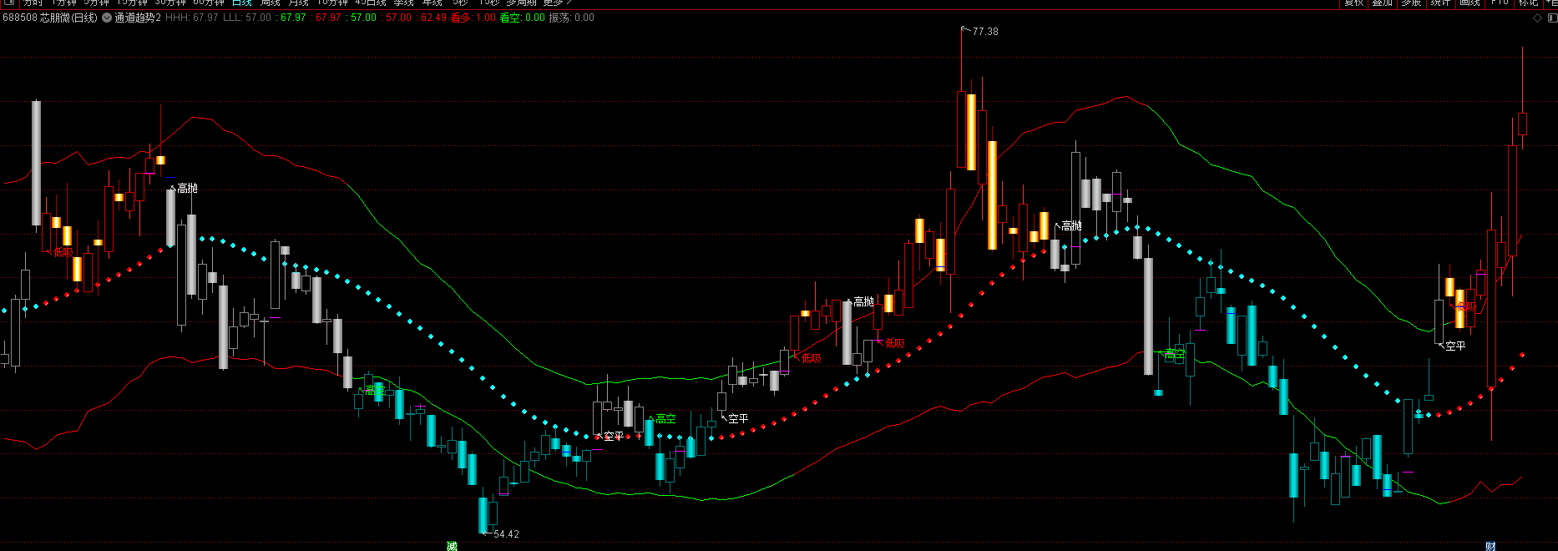
Task: Click the 画线 drawing tools button
Action: click(1469, 3)
